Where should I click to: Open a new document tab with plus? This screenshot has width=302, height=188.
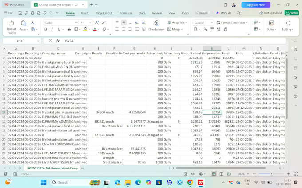tap(91, 4)
